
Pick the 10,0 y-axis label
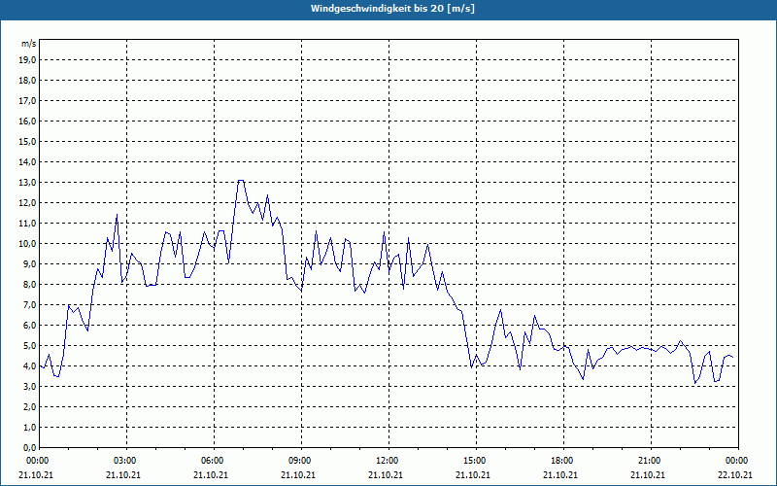(x=28, y=244)
